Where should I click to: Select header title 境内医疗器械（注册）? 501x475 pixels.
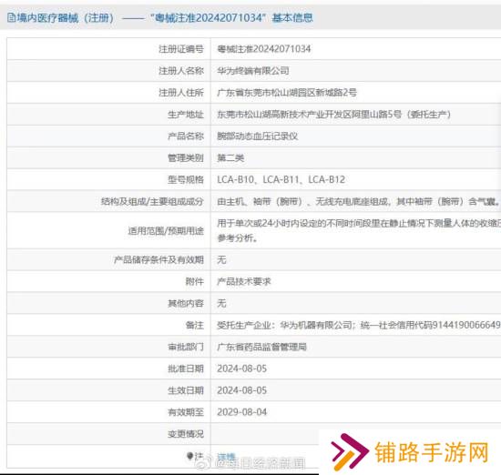click(x=66, y=17)
